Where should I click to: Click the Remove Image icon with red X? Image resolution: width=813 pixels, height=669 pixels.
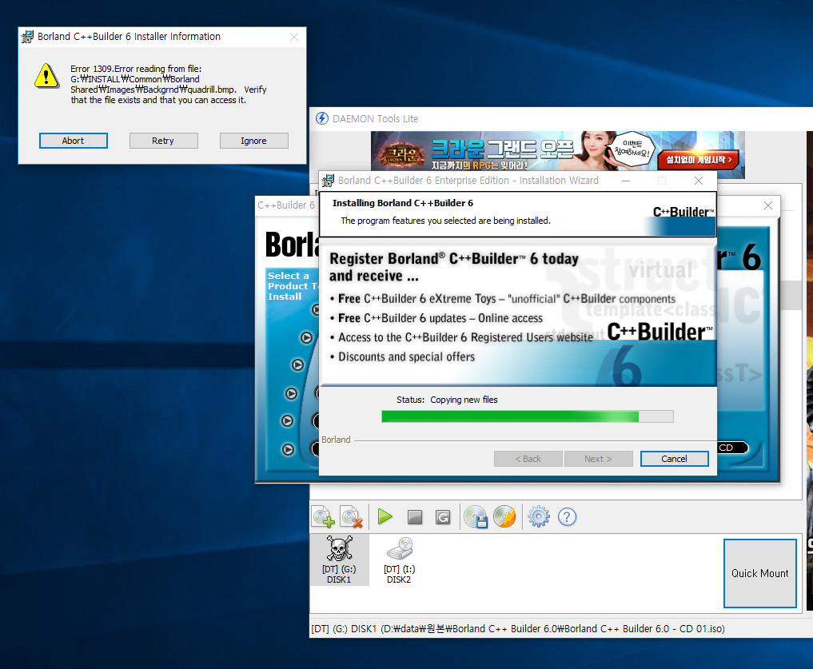click(352, 517)
